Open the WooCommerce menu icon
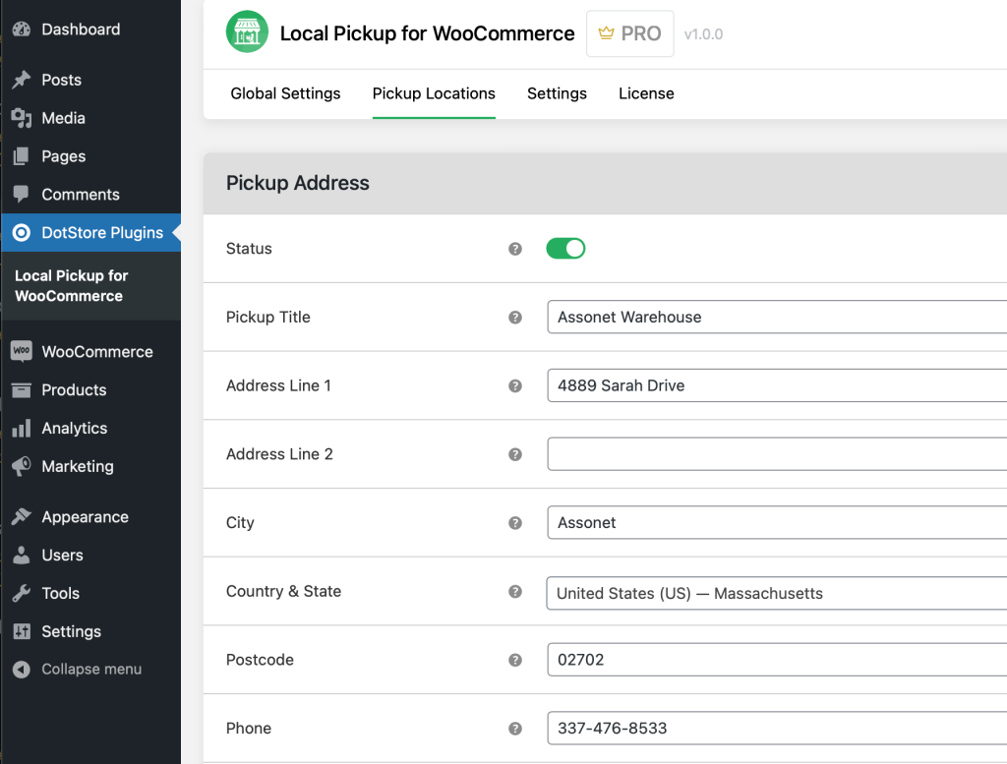This screenshot has height=764, width=1007. (x=24, y=351)
